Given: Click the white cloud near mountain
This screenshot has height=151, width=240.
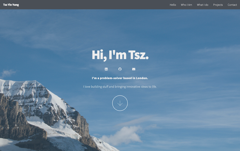Looking at the screenshot, I should [122, 135].
